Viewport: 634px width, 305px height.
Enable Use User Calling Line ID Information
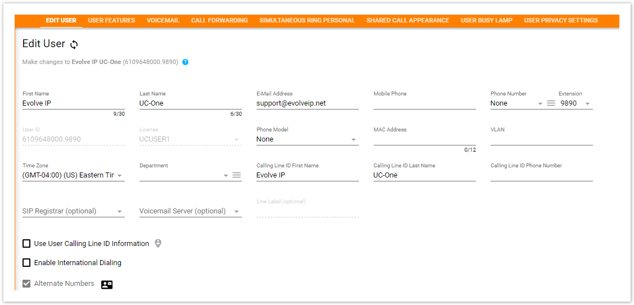(26, 244)
